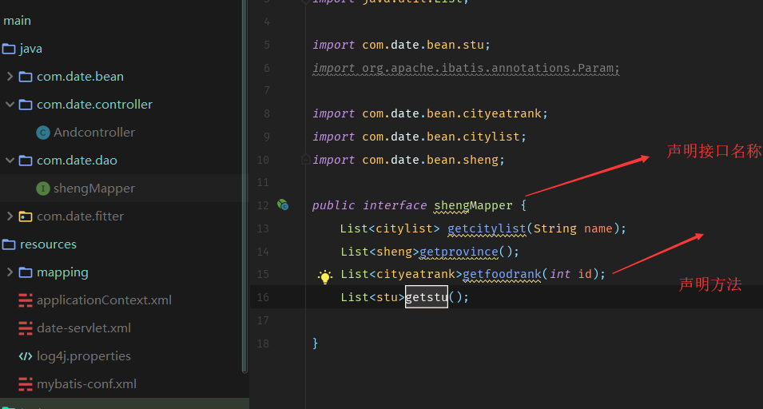Click the getfoodrank method name
The width and height of the screenshot is (763, 409).
point(502,274)
